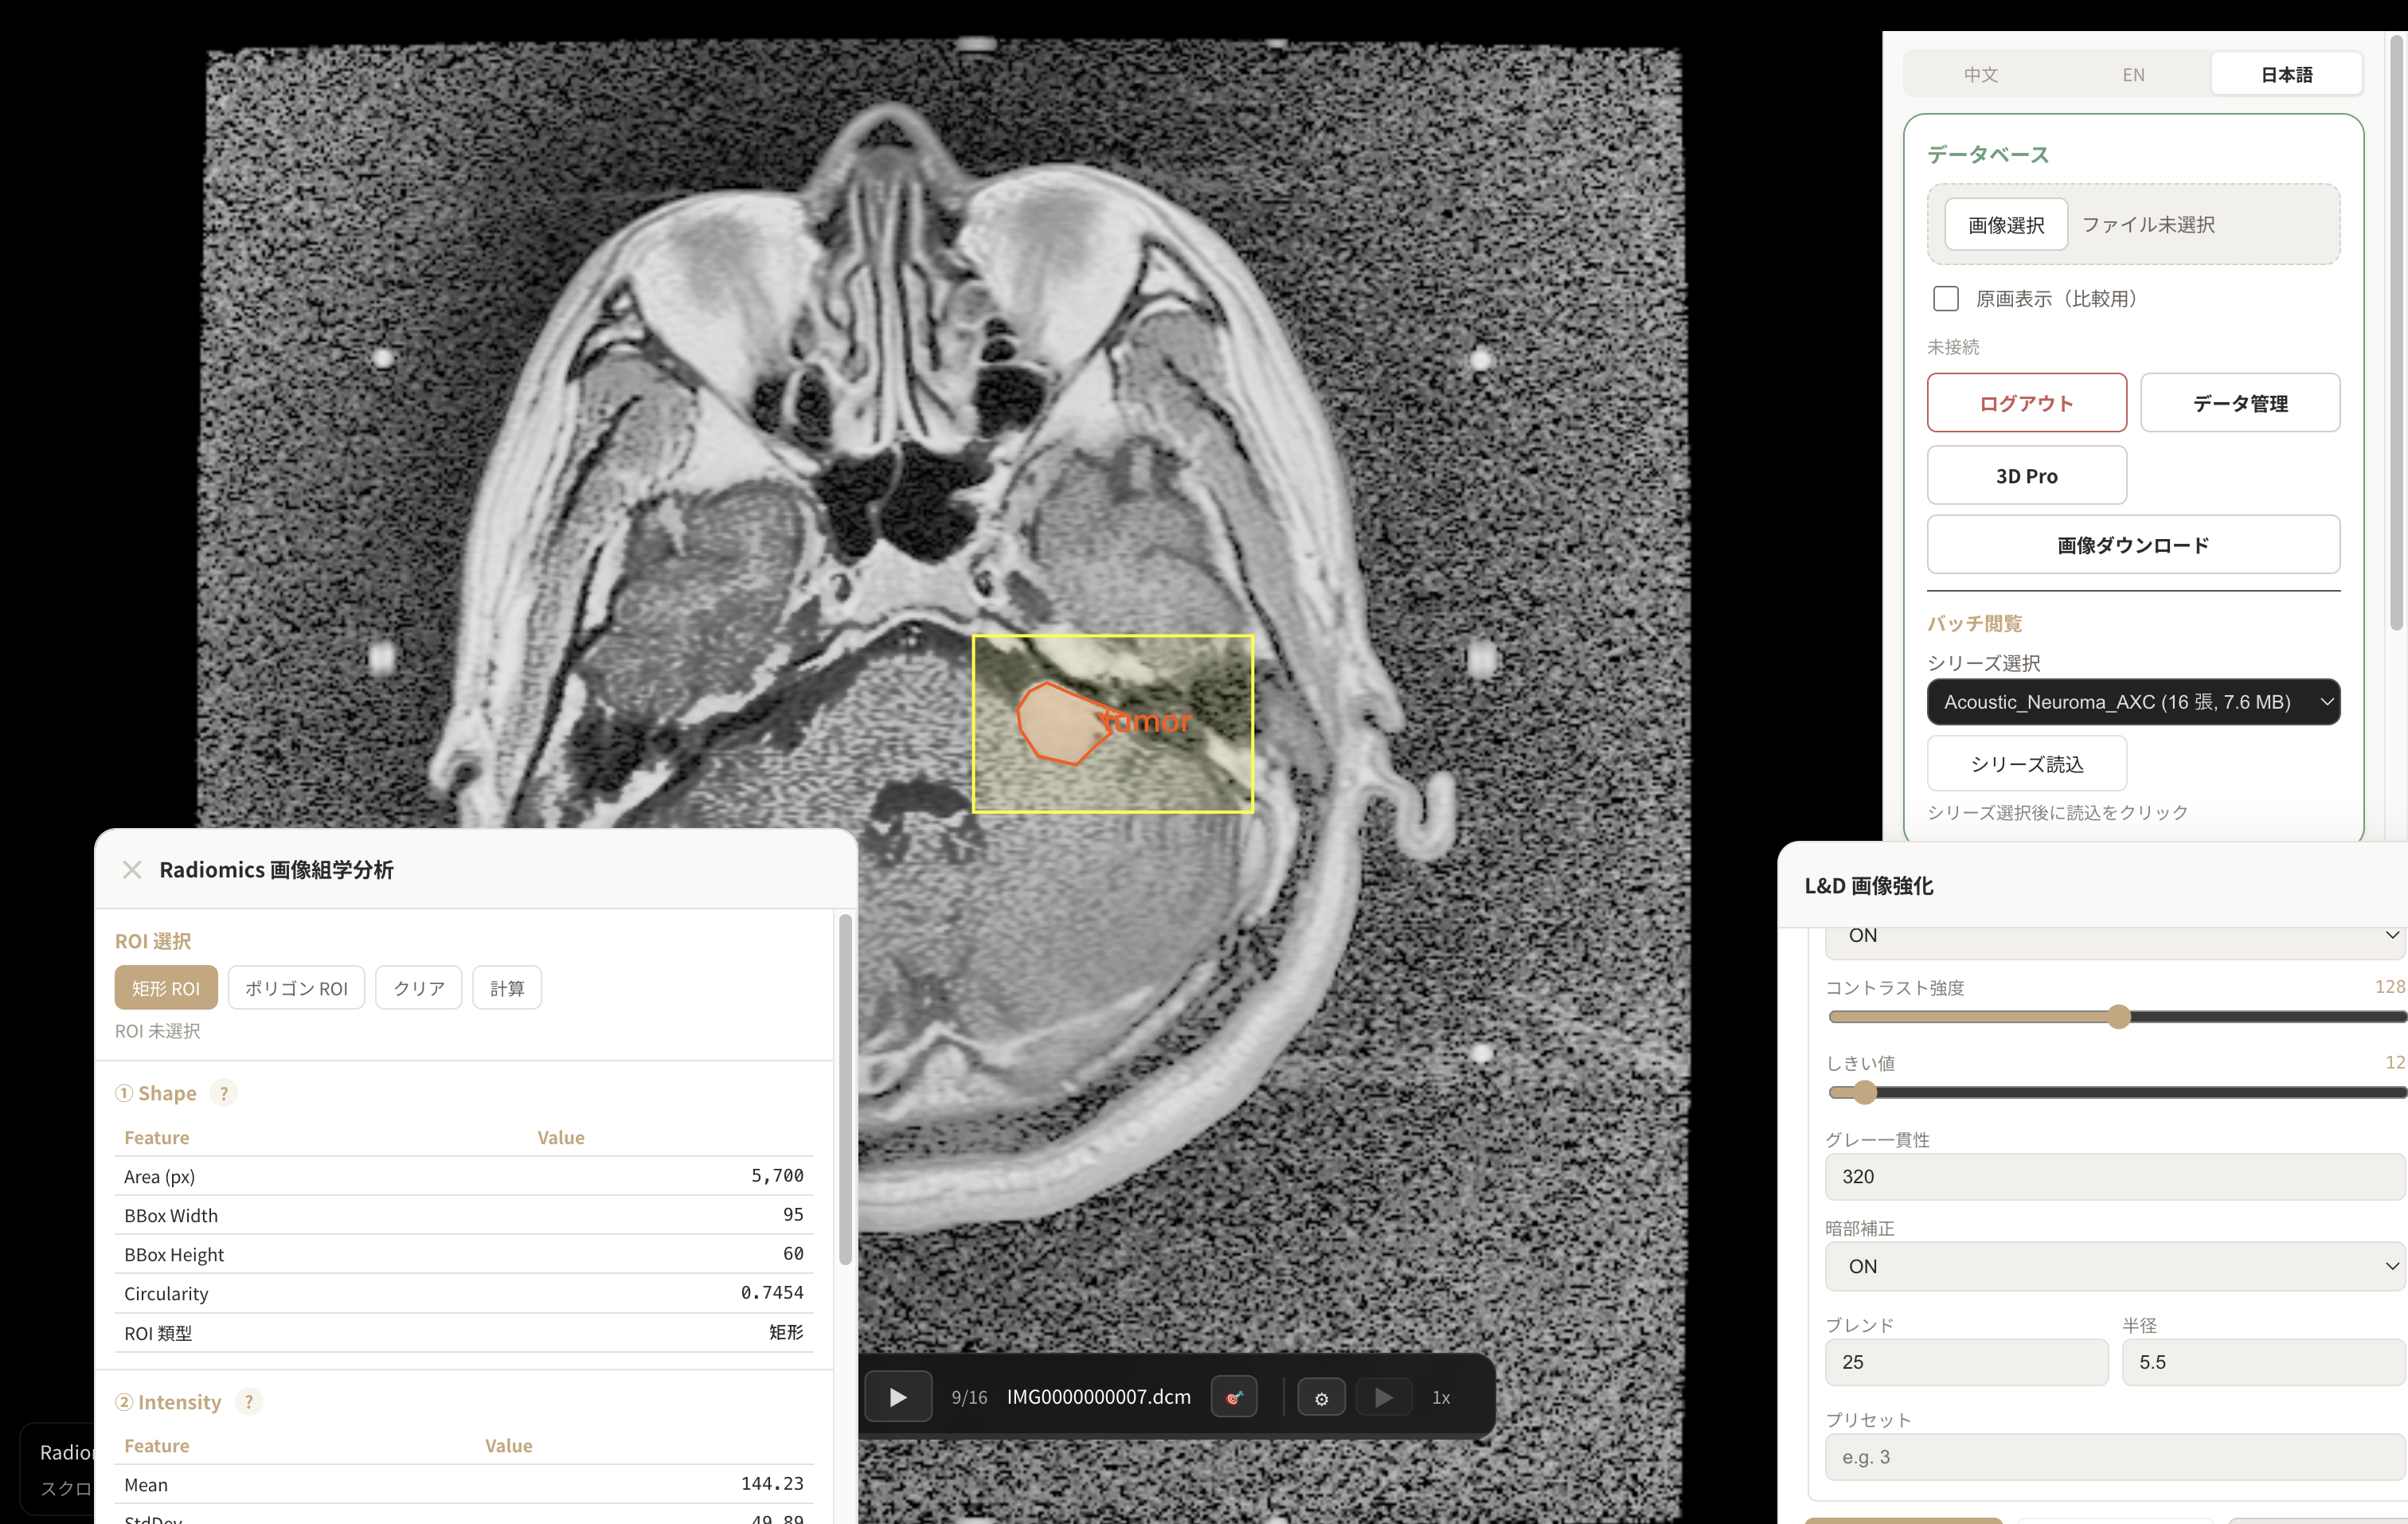Click the Radiomics panel vertical scrollbar
The width and height of the screenshot is (2408, 1524).
pos(845,1090)
